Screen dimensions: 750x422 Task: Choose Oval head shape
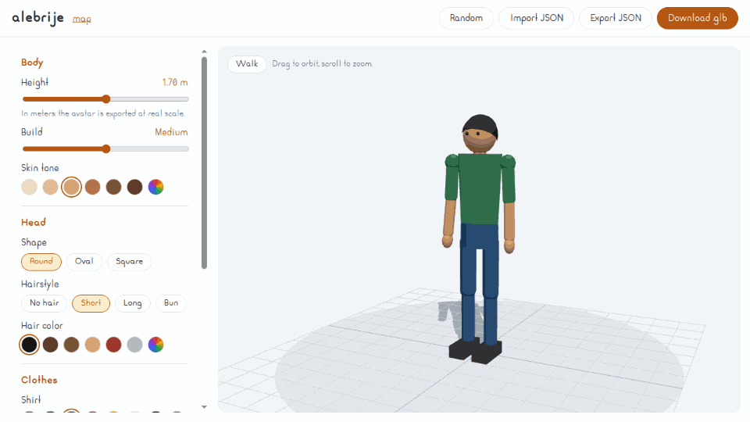(x=84, y=262)
